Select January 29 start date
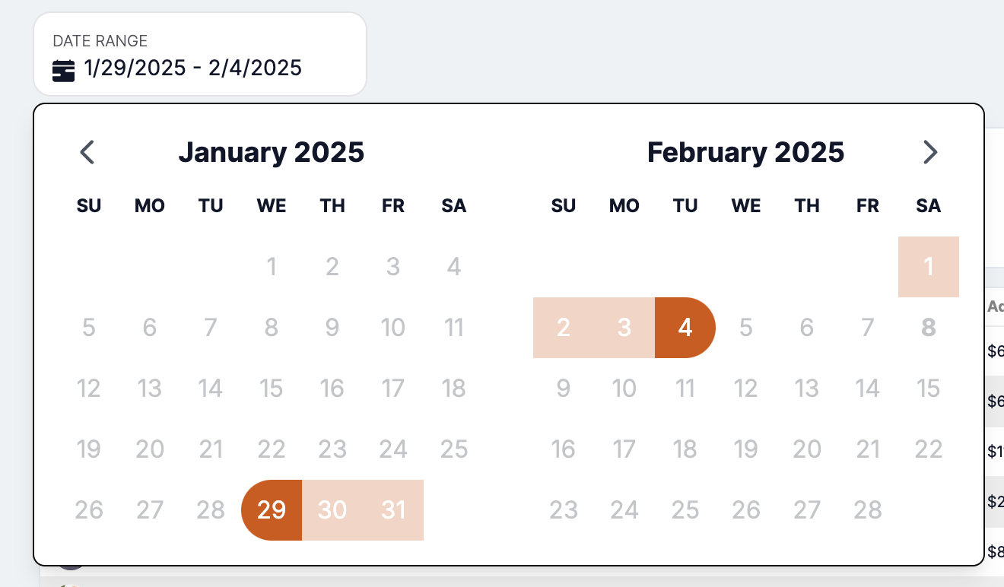 272,510
